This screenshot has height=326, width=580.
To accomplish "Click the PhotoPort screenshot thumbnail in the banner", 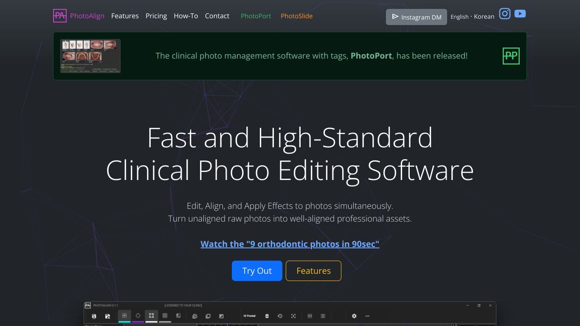I will pos(90,56).
